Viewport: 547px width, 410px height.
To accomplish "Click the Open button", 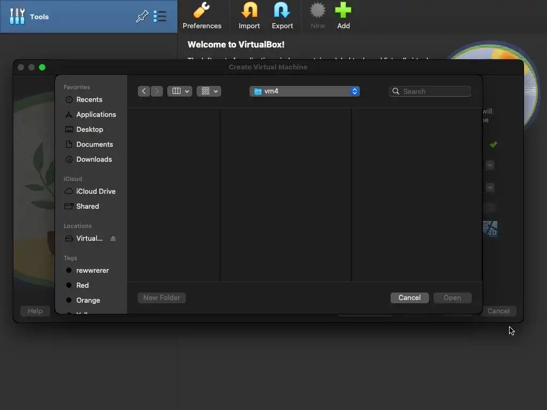I will coord(452,298).
